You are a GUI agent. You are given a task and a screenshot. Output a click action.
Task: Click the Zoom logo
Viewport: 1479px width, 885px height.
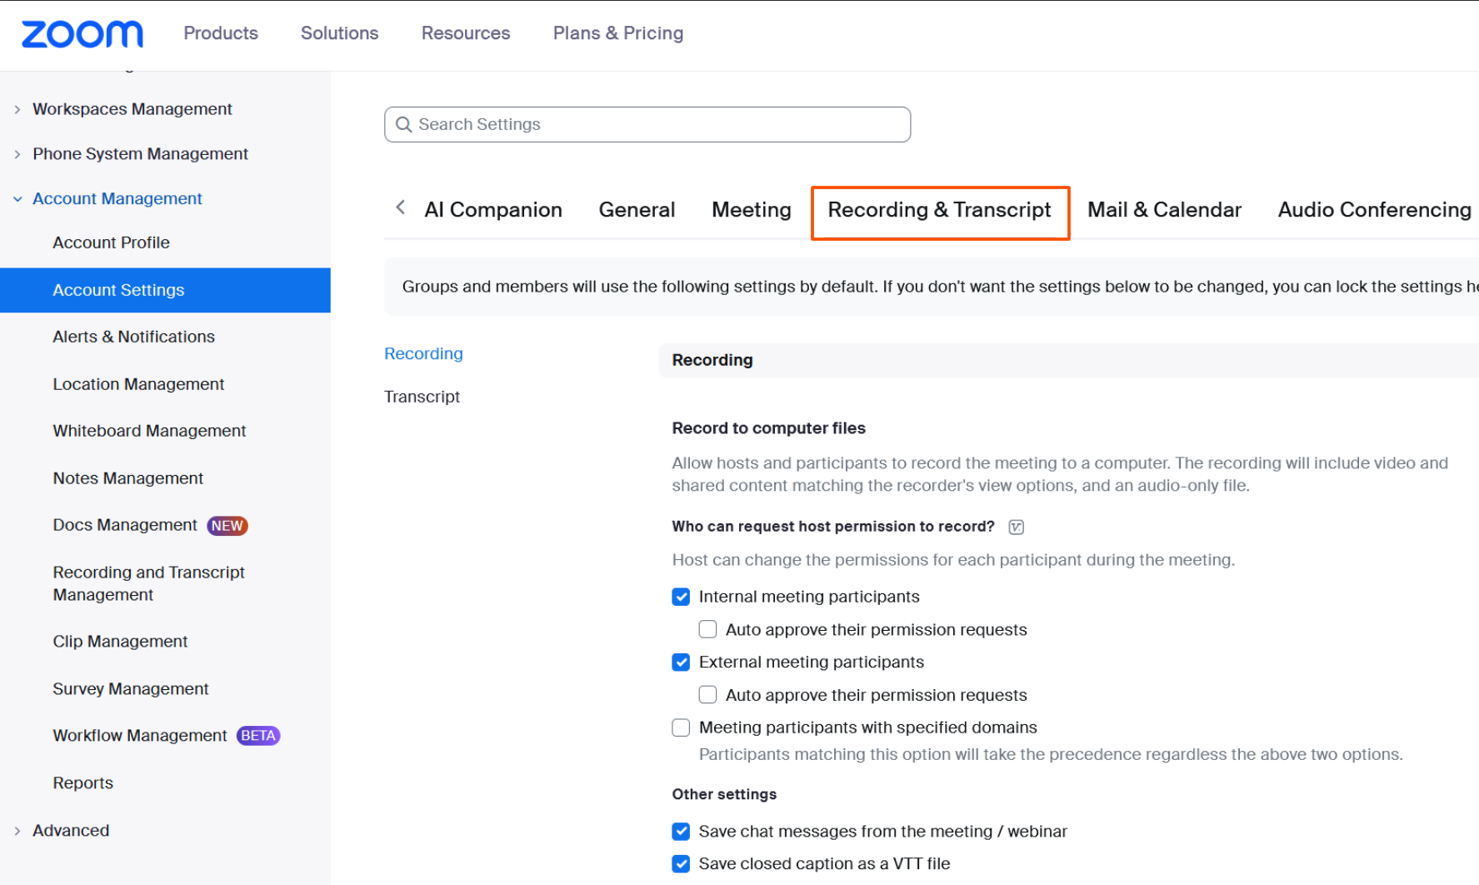point(82,34)
